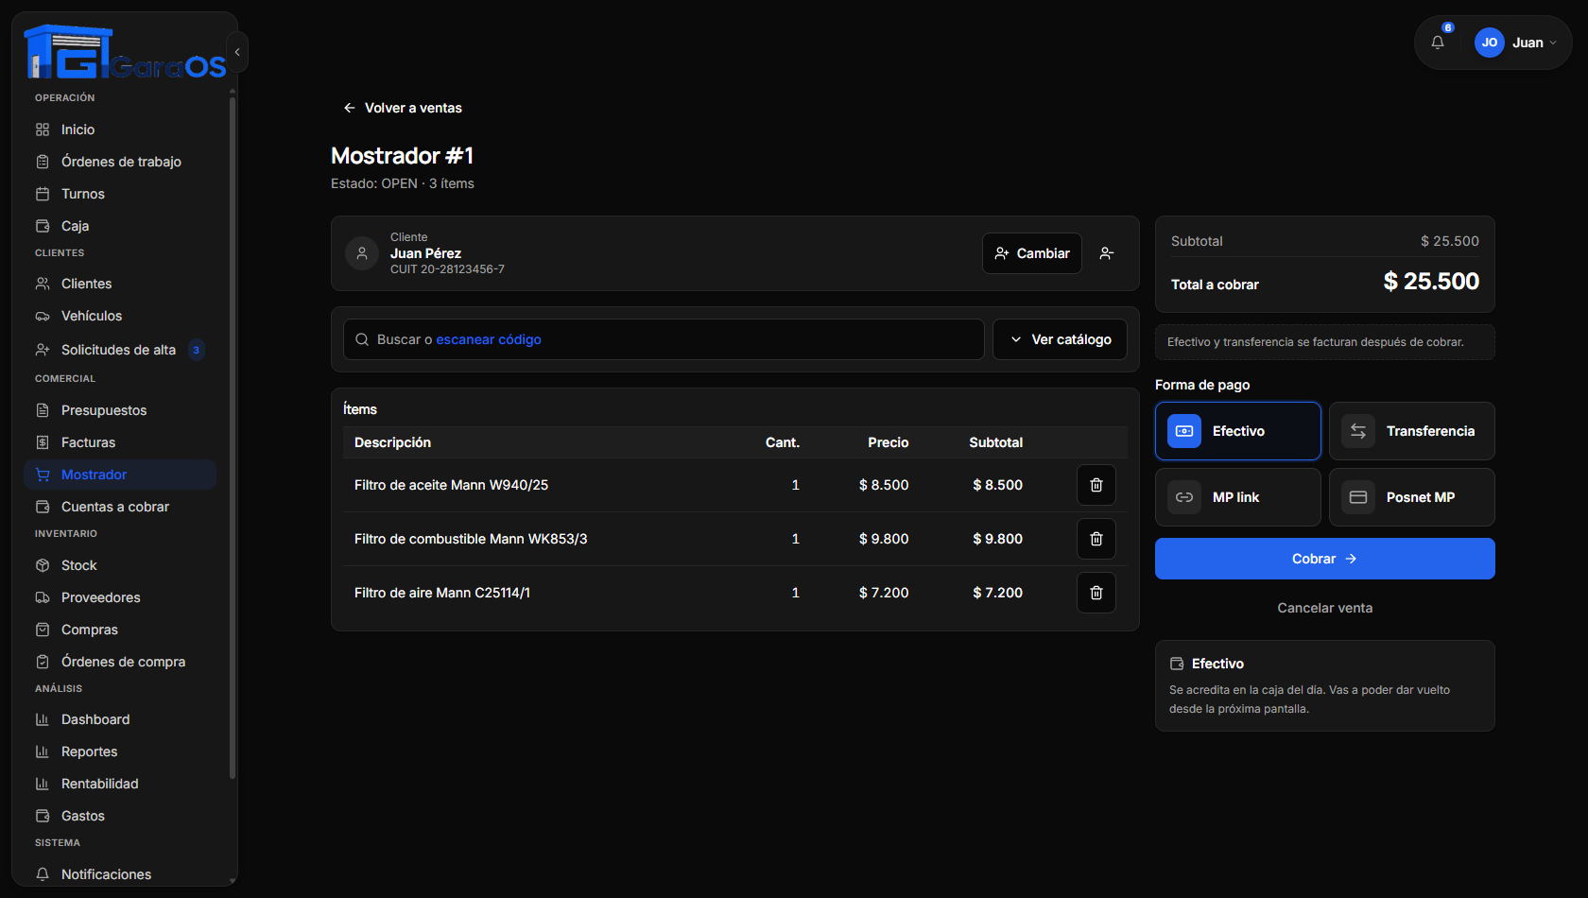Click the Facturas receipt icon

[x=43, y=442]
